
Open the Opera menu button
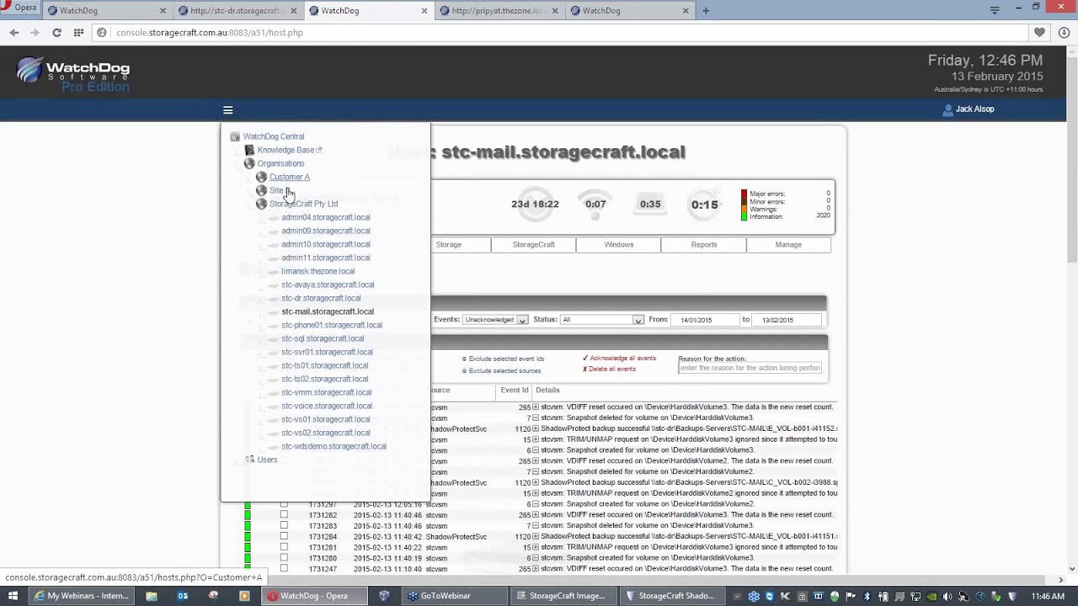pos(20,8)
